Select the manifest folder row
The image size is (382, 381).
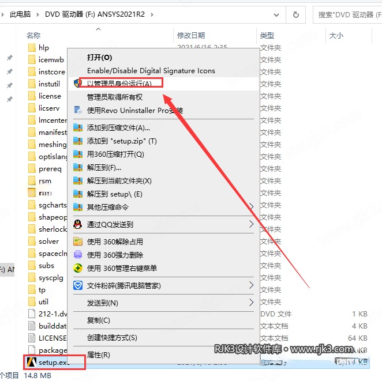coord(46,133)
